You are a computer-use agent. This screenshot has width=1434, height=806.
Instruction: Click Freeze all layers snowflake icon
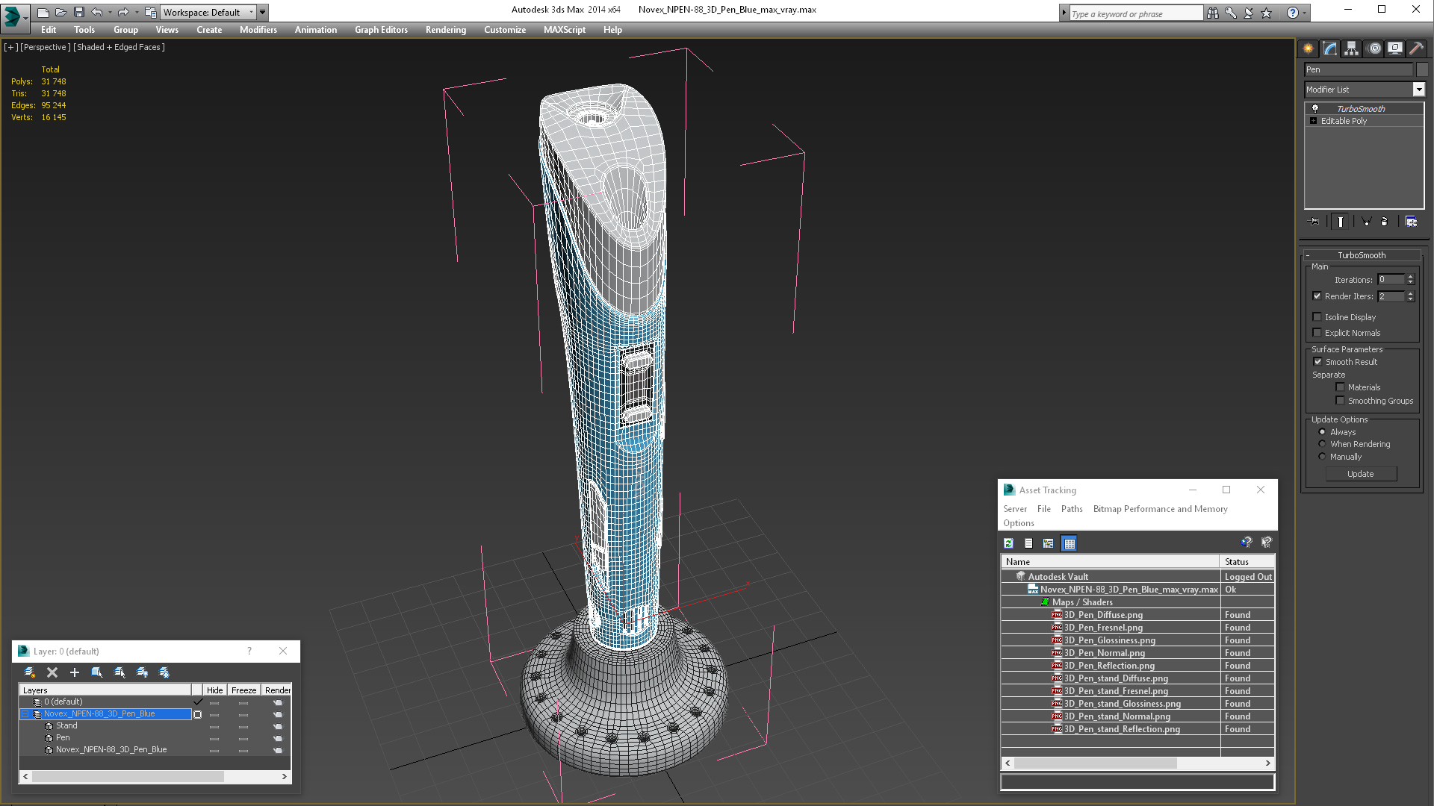[164, 672]
